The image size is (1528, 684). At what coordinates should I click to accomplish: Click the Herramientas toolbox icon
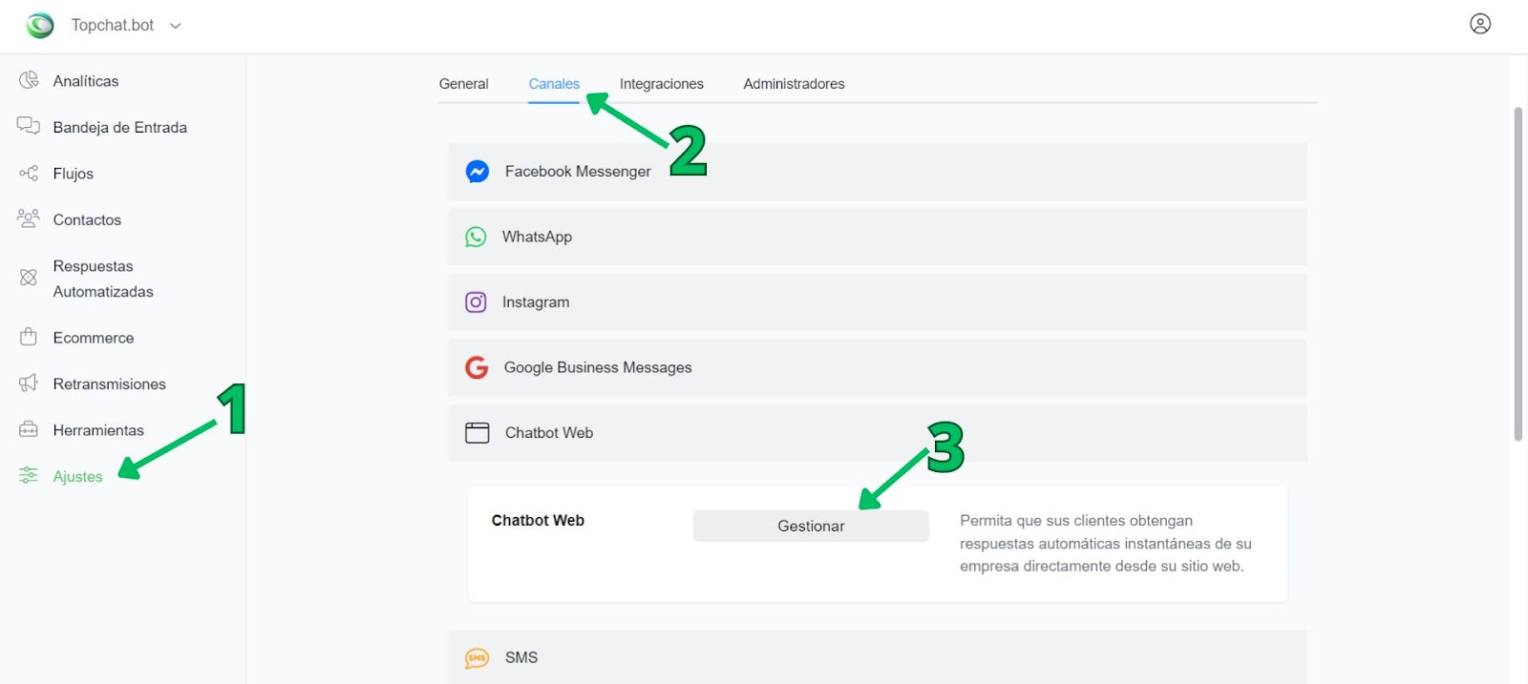[x=29, y=429]
